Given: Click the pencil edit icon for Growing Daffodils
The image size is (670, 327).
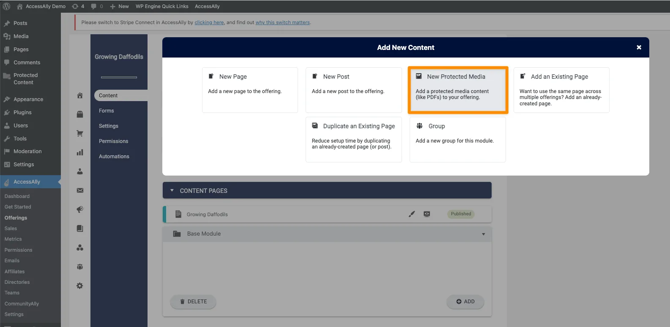Looking at the screenshot, I should (412, 214).
